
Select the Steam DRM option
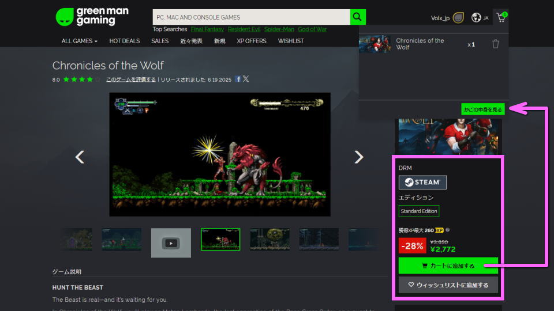point(422,183)
